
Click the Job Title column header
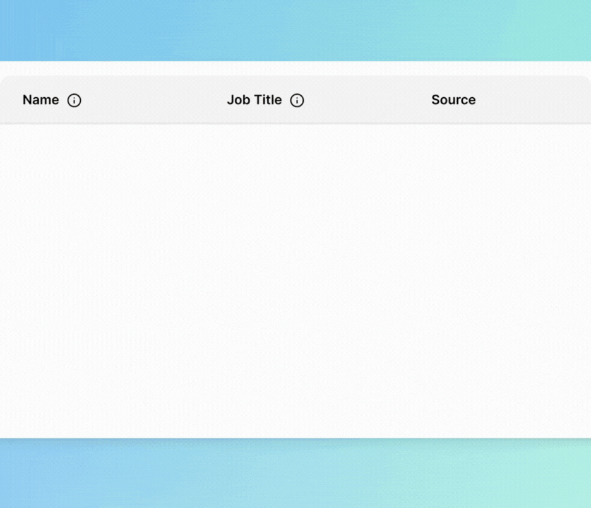click(x=254, y=100)
